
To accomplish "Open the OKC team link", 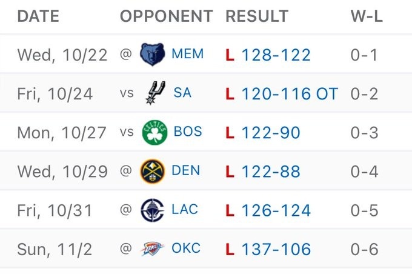I will pos(186,249).
